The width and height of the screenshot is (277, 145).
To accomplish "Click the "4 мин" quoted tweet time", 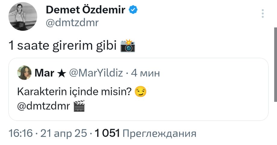I will [146, 73].
